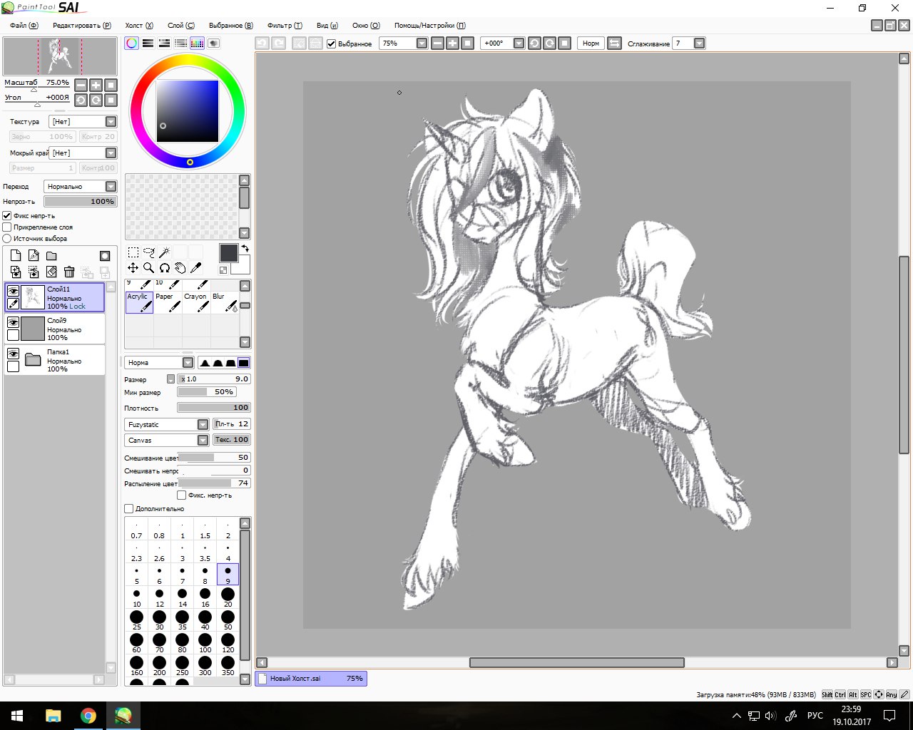Enable Дополнительно checkbox

(129, 509)
